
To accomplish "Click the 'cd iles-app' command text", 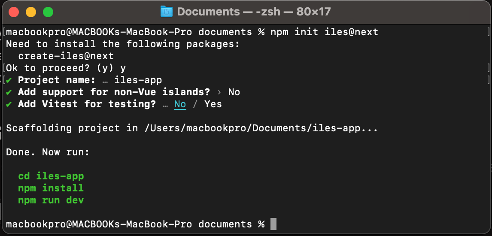I will tap(51, 176).
